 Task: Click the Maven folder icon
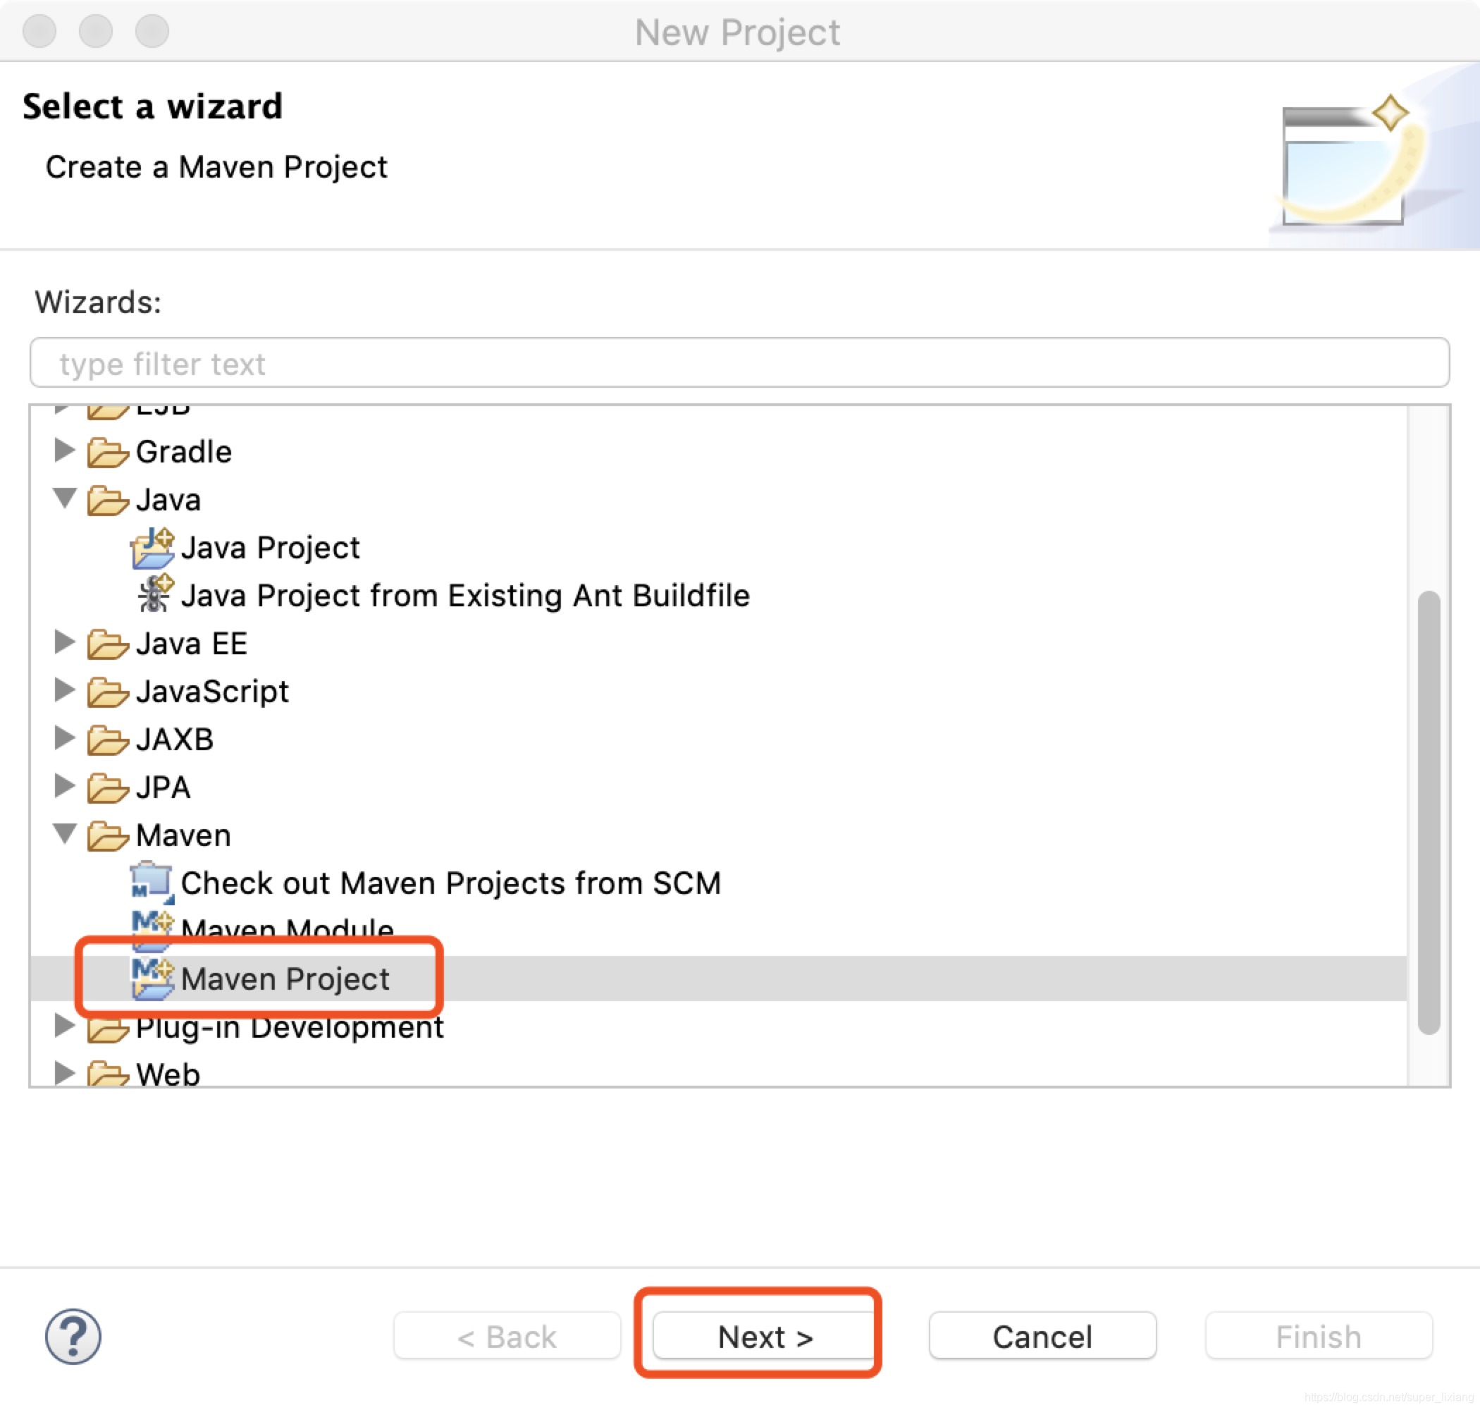107,836
